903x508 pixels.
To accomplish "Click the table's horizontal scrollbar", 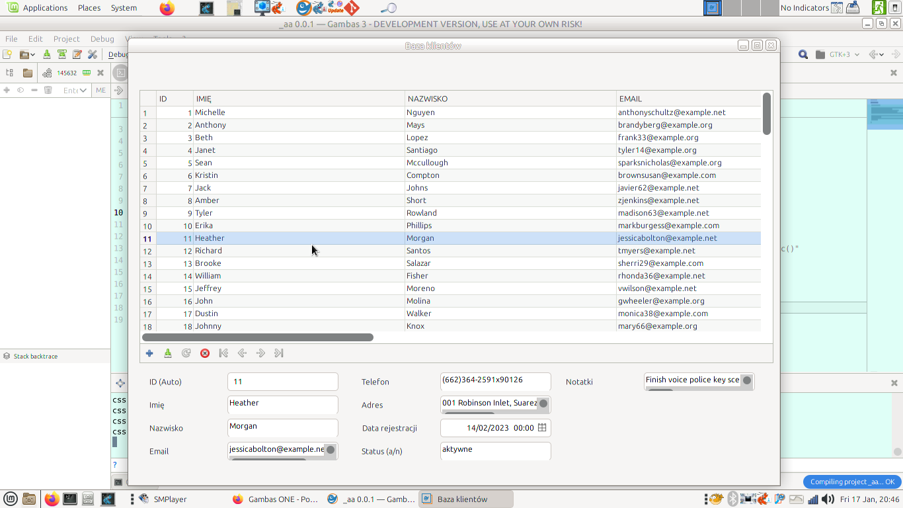I will tap(258, 337).
